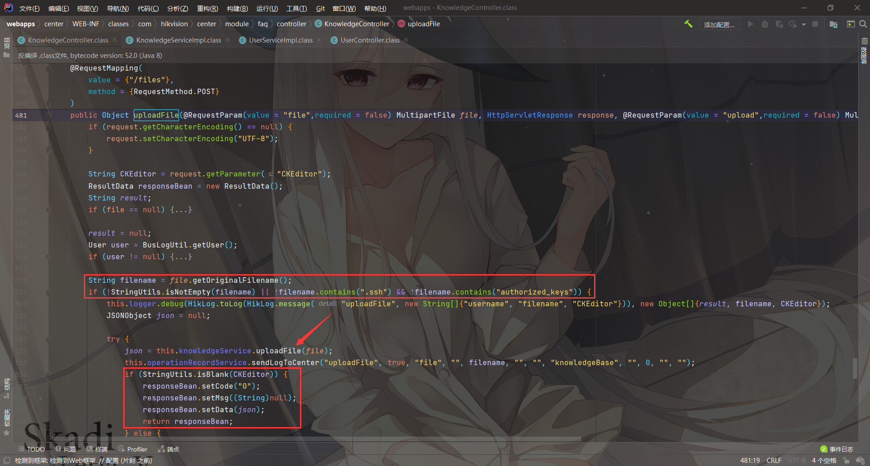
Task: Open the Profiler tool window
Action: (x=132, y=449)
